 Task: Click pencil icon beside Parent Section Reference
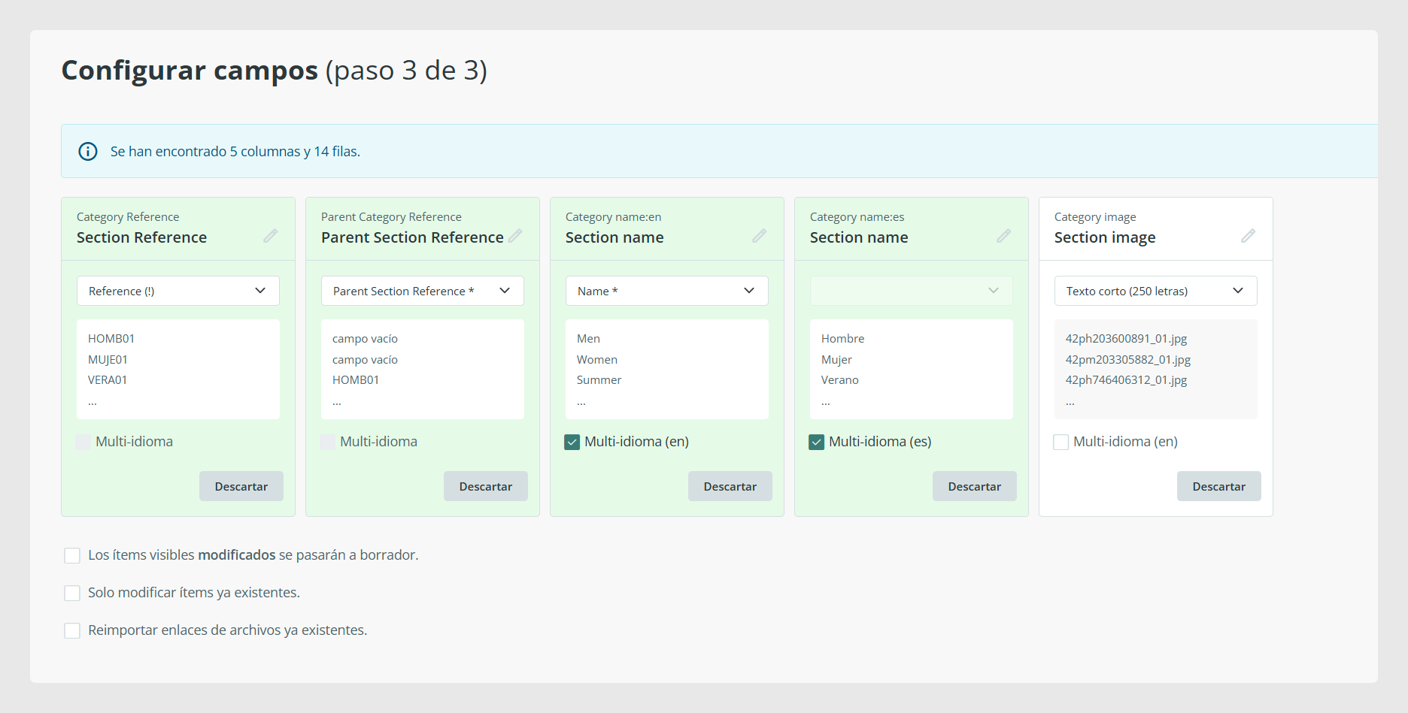point(515,236)
